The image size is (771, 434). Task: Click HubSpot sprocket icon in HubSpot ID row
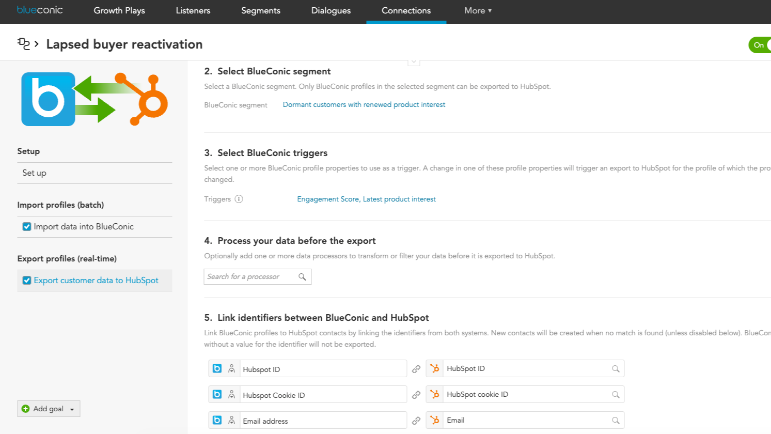click(435, 368)
